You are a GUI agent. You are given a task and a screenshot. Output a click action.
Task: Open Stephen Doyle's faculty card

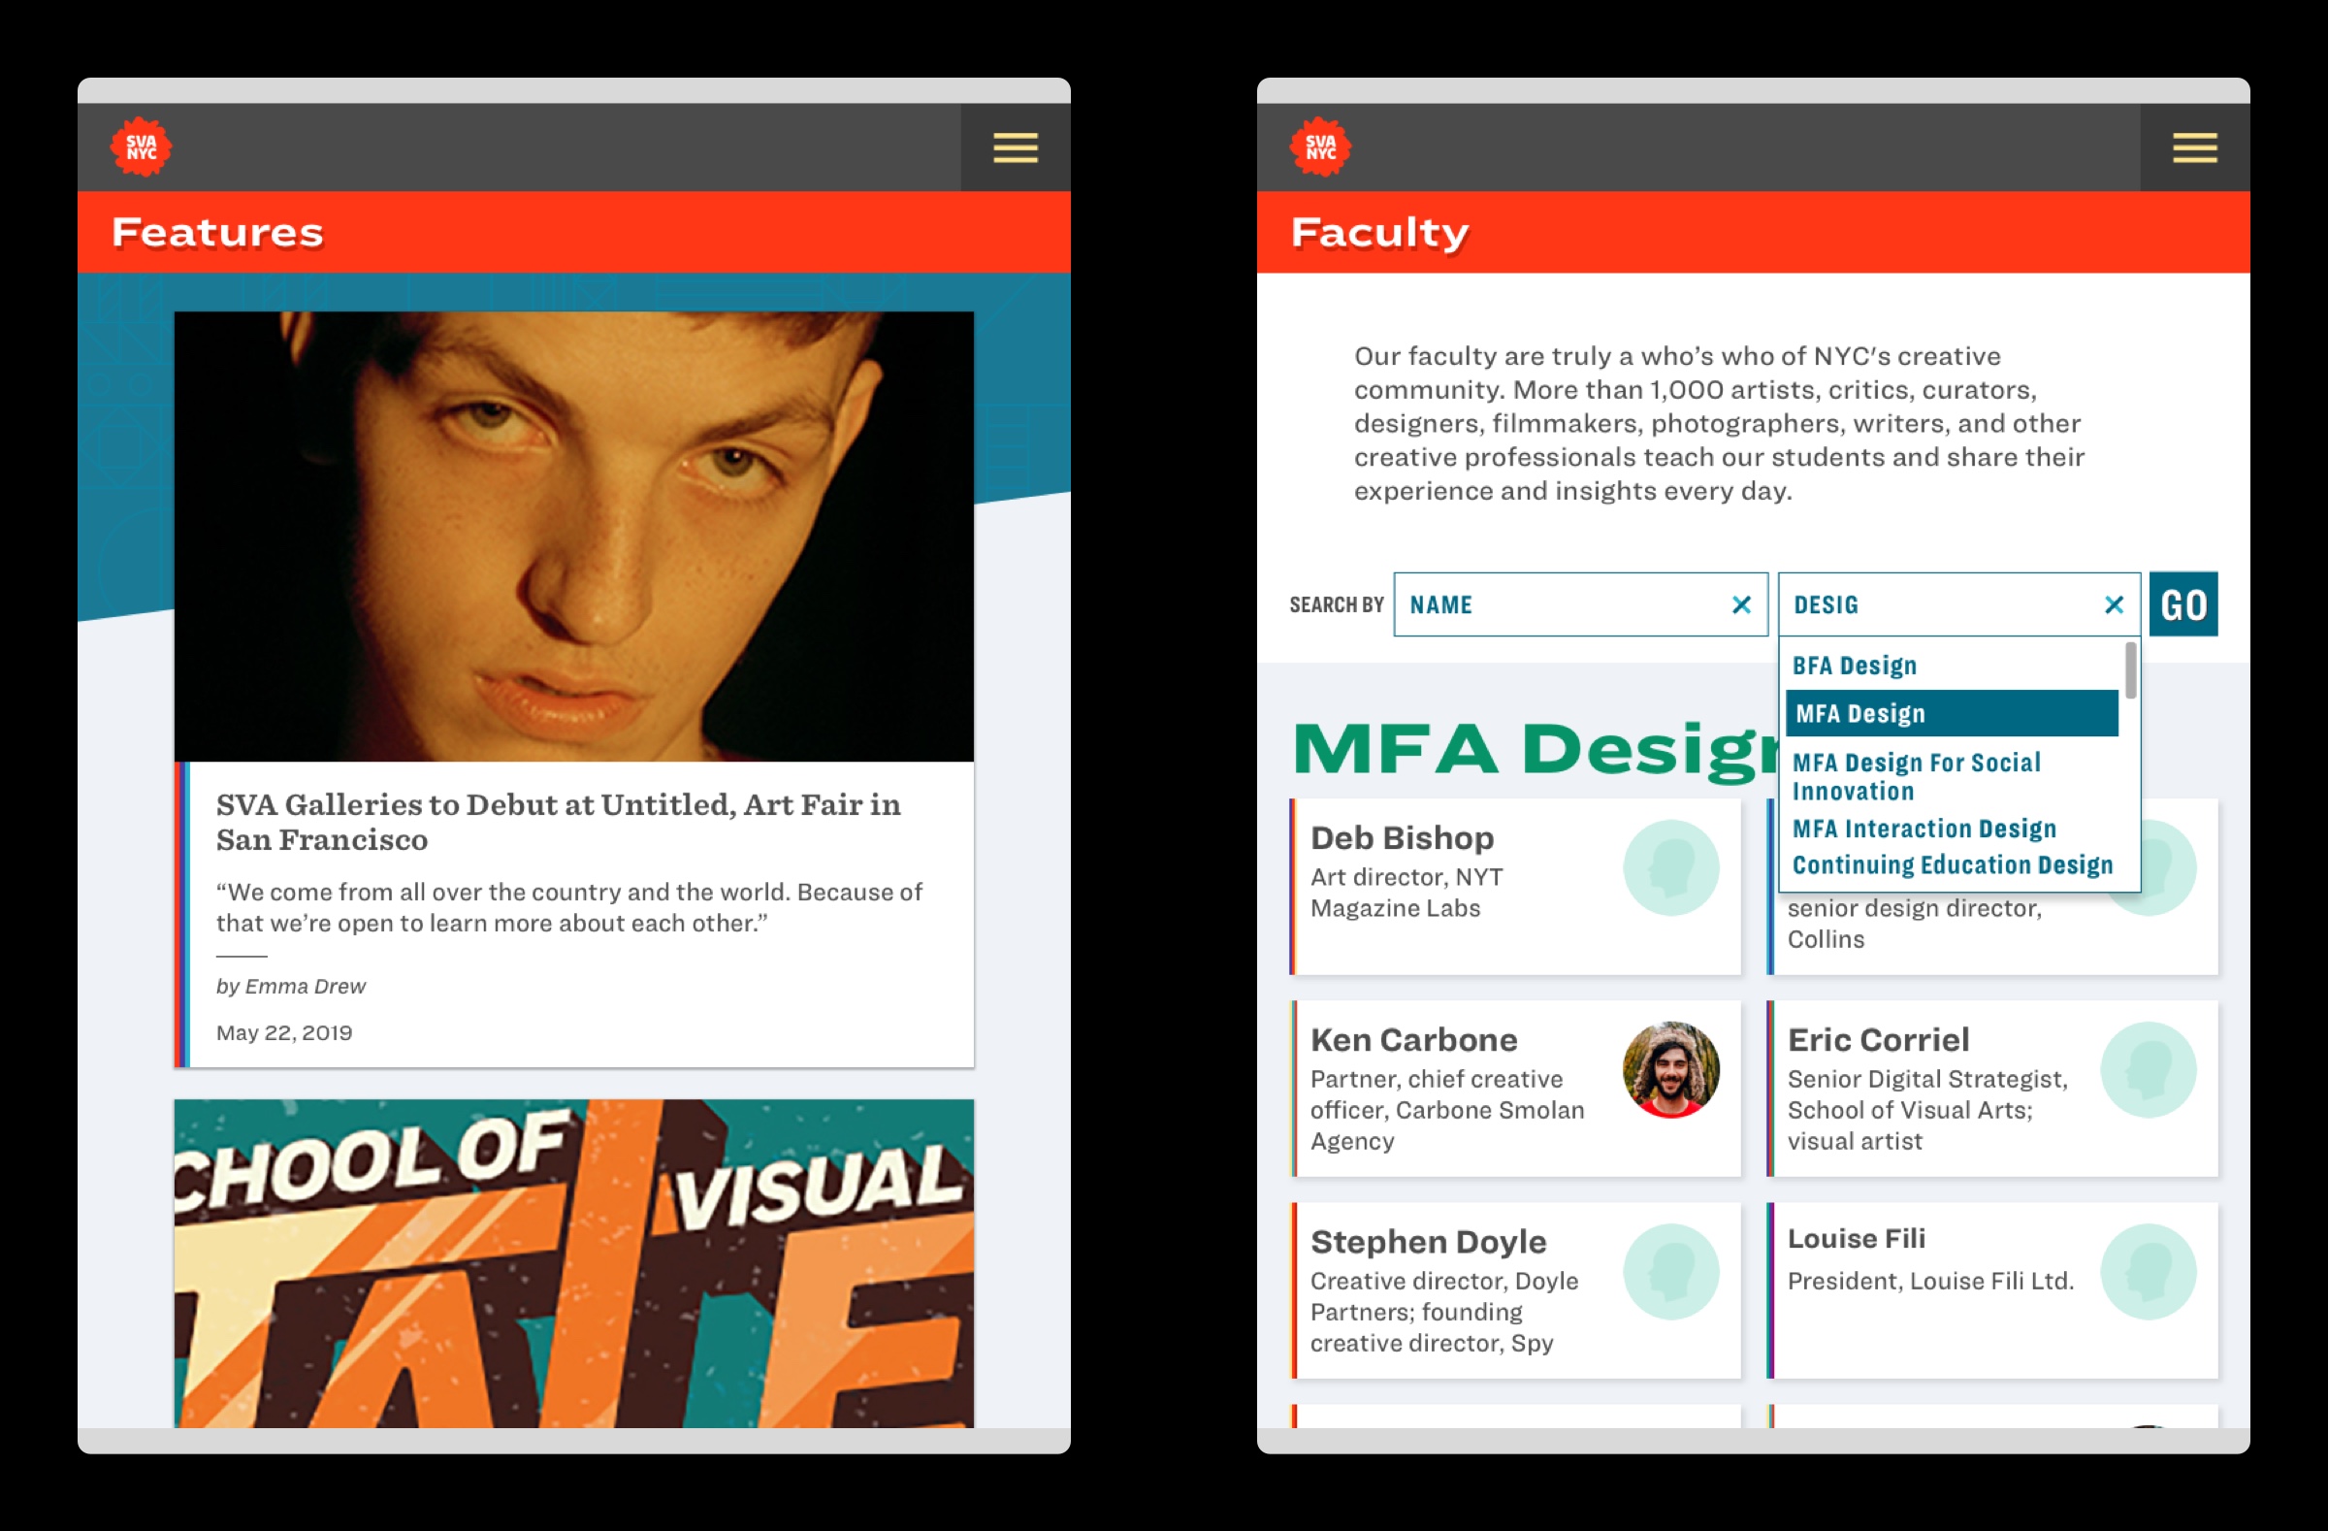1516,1290
